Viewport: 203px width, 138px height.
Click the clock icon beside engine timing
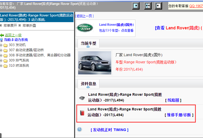tap(79, 129)
